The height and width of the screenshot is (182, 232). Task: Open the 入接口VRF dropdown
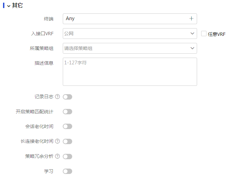pyautogui.click(x=130, y=34)
